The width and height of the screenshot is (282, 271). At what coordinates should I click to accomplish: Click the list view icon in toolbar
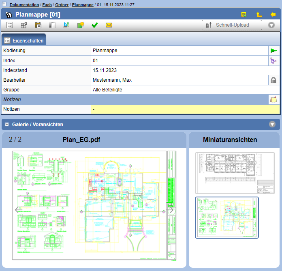click(x=10, y=25)
